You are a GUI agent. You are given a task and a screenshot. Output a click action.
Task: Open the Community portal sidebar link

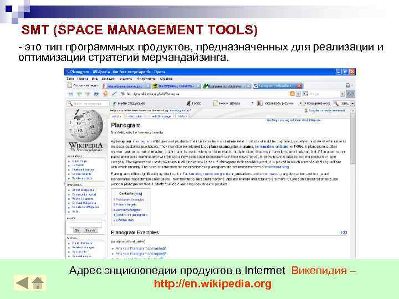tap(84, 194)
